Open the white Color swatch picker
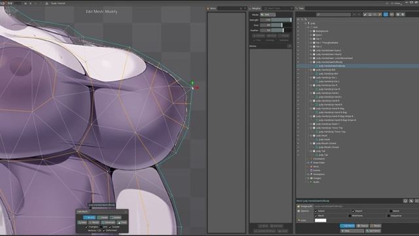Viewport: 419px width, 236px height. point(320,220)
